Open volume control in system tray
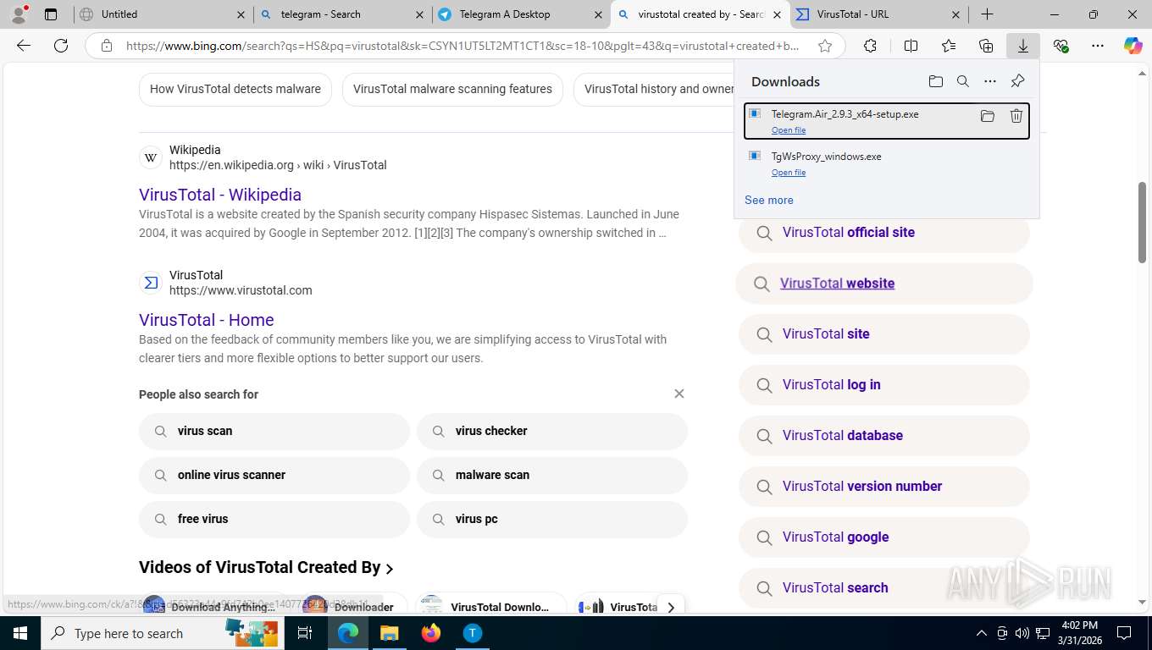This screenshot has height=650, width=1152. 1022,633
